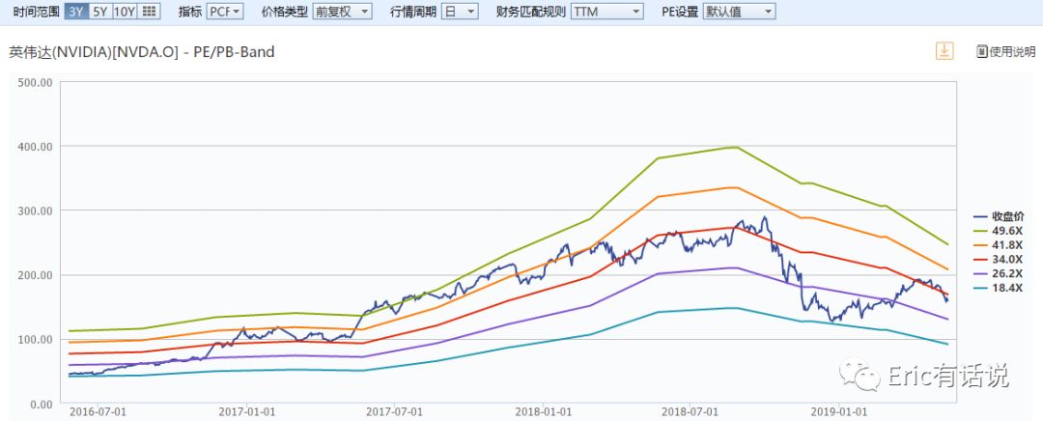The width and height of the screenshot is (1043, 421).
Task: Toggle 收盘价 series in legend
Action: click(999, 216)
